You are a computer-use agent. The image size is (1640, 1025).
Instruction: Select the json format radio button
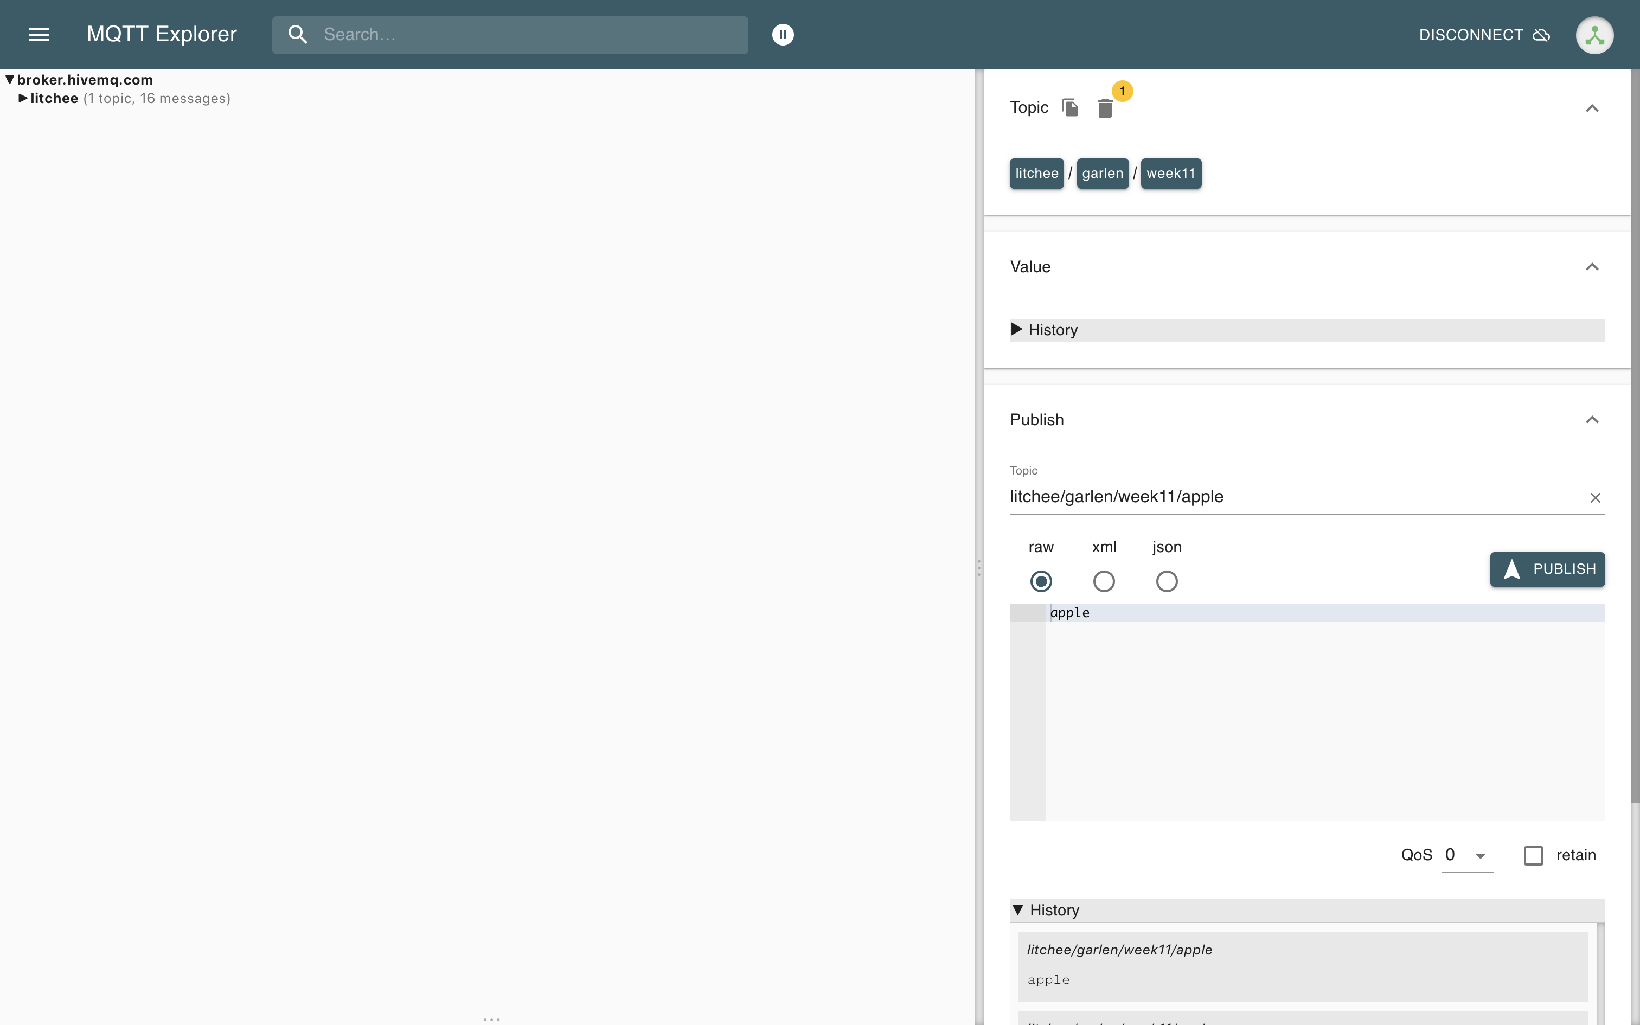(1167, 581)
